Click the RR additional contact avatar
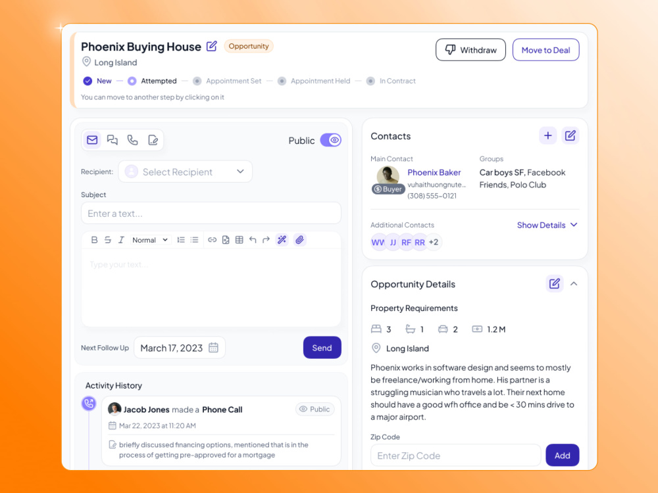Image resolution: width=658 pixels, height=493 pixels. [420, 243]
